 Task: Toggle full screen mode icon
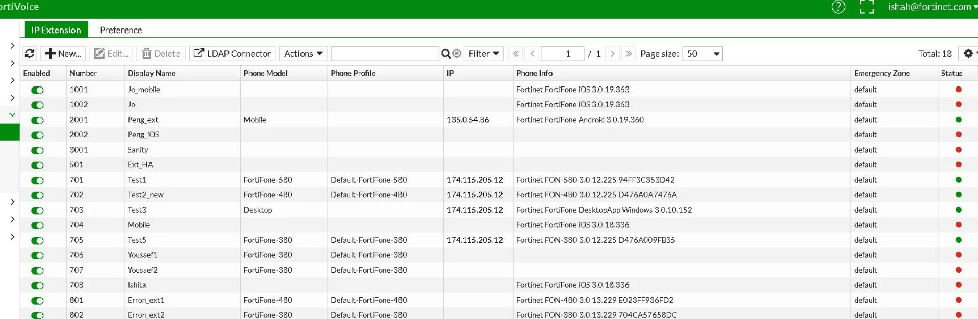(867, 7)
